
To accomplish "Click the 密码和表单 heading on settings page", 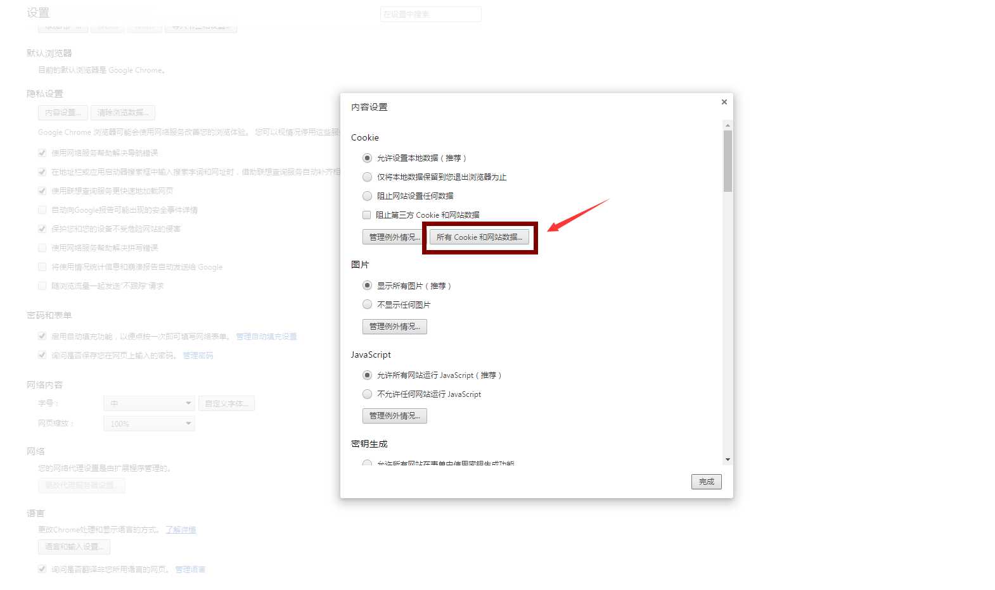I will click(49, 315).
